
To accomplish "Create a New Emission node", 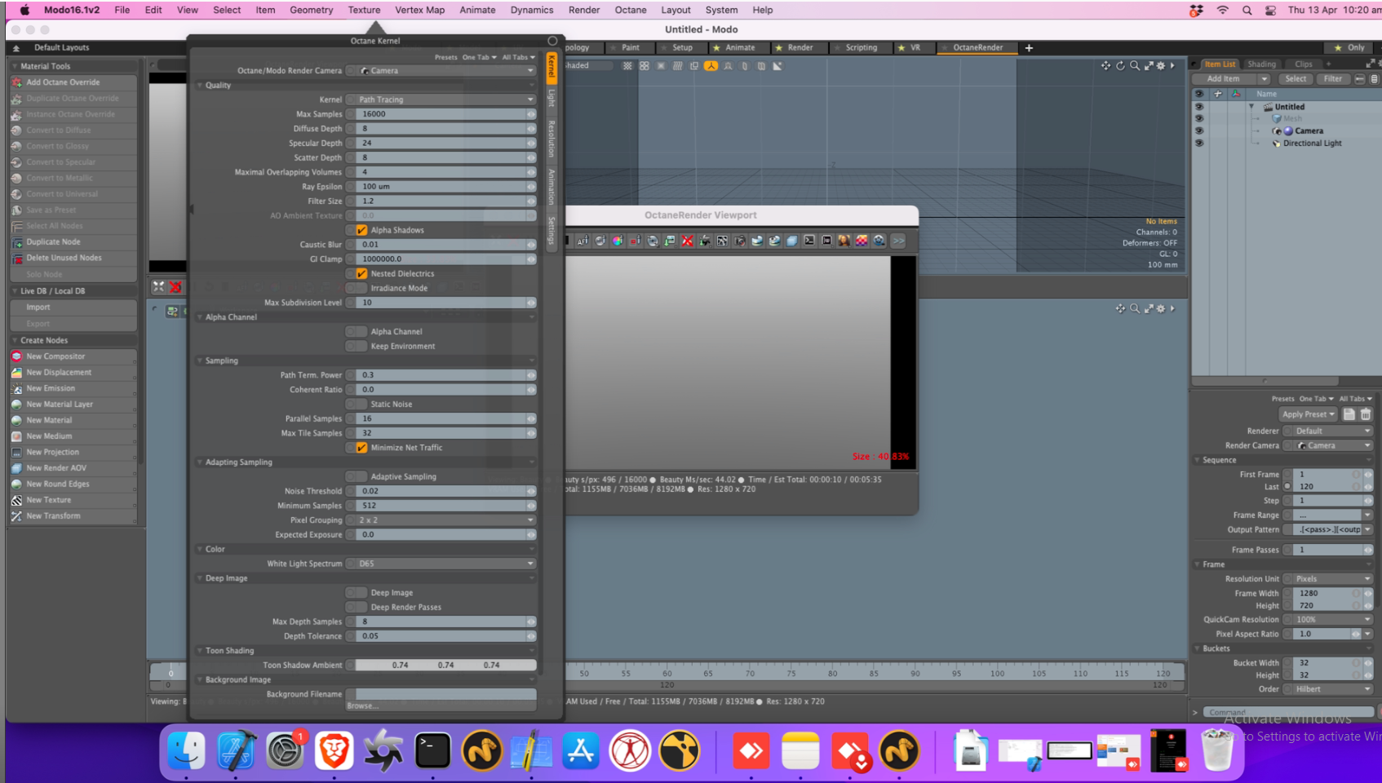I will pos(73,388).
